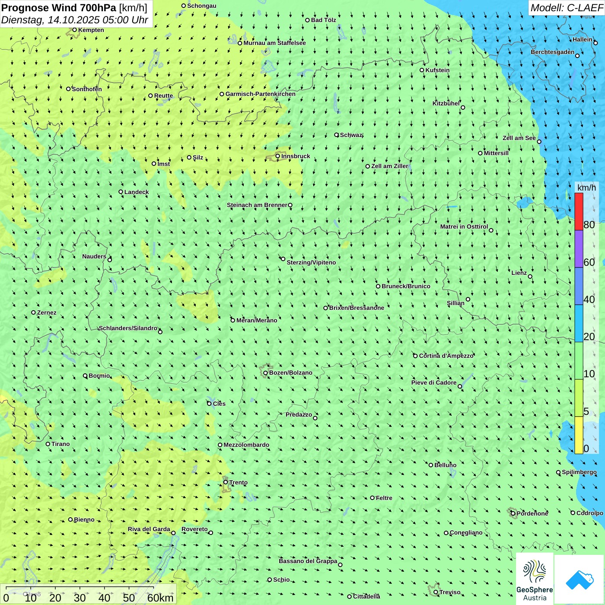The width and height of the screenshot is (605, 605).
Task: Click the red 80 km/h legend color
Action: pos(579,211)
